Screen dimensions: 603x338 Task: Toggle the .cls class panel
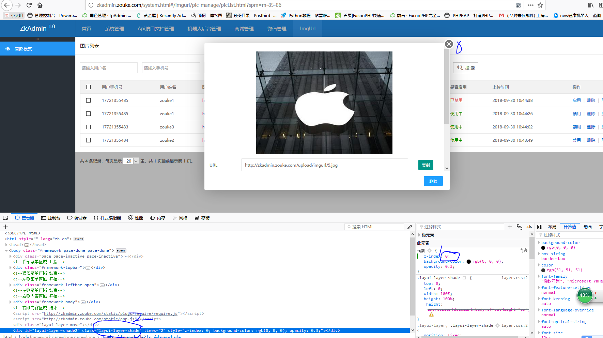pyautogui.click(x=529, y=227)
